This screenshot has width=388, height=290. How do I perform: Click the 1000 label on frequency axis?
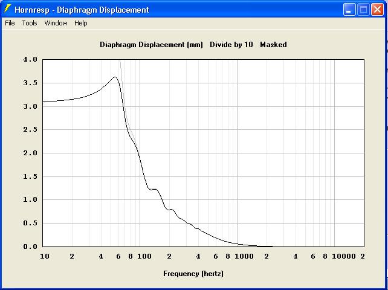tap(244, 256)
